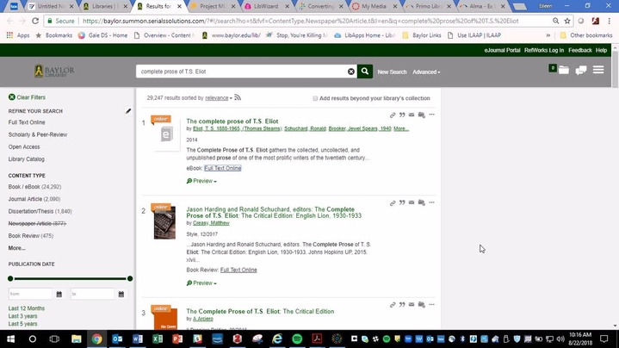Open Excel from the taskbar
Viewport: 619px width, 348px height.
158,339
